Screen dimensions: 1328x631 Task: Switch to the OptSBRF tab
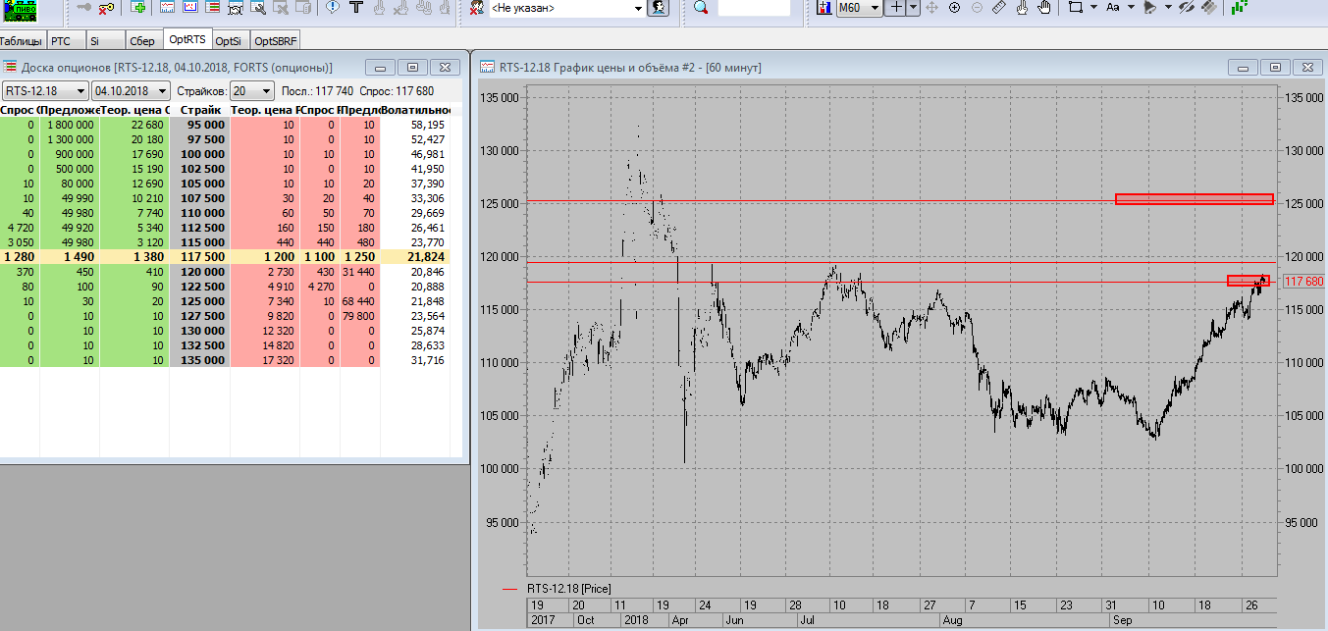(x=276, y=41)
